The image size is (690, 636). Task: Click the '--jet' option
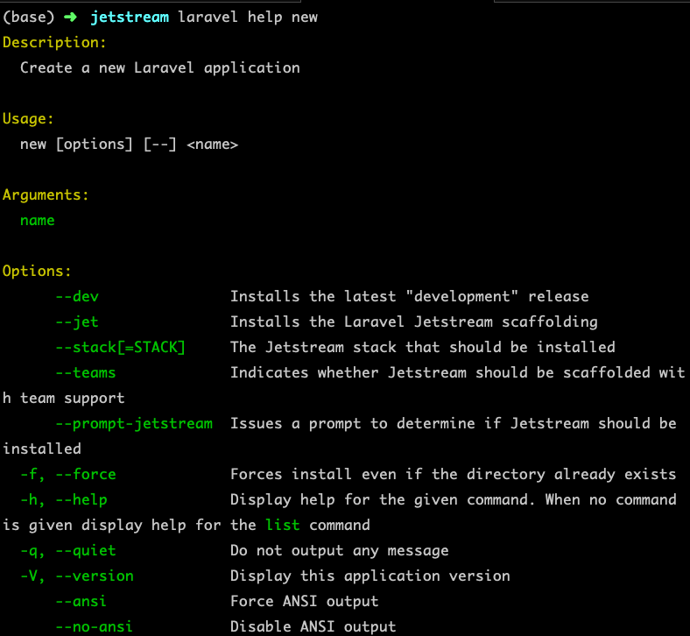[x=77, y=322]
